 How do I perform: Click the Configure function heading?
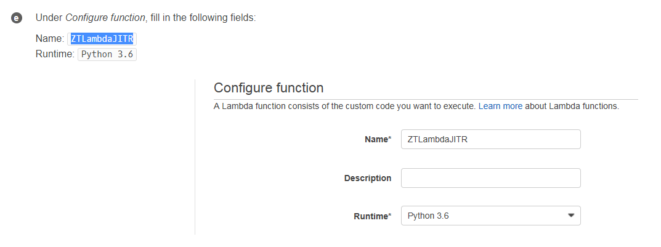pos(269,87)
